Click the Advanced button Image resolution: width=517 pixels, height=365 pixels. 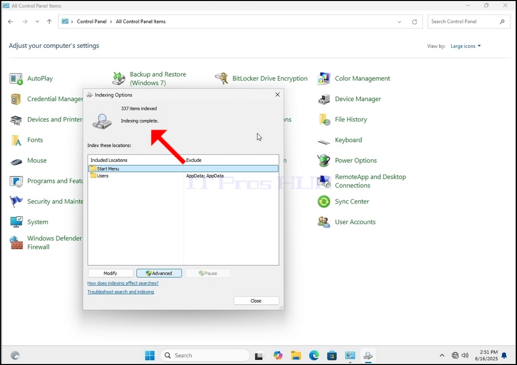pos(159,273)
